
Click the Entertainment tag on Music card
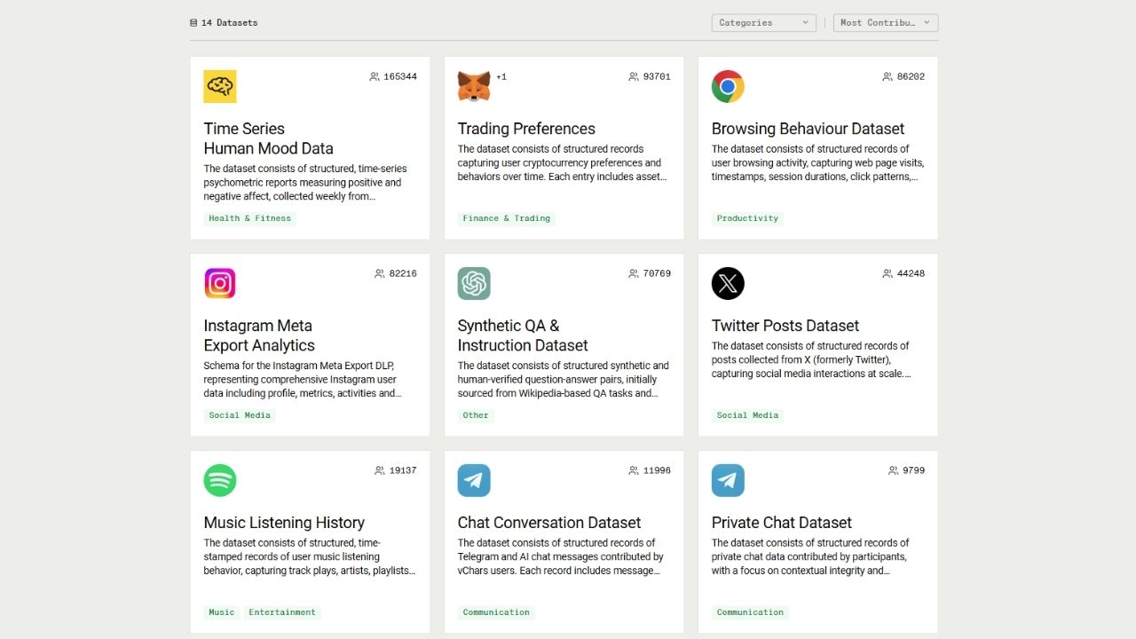tap(282, 612)
